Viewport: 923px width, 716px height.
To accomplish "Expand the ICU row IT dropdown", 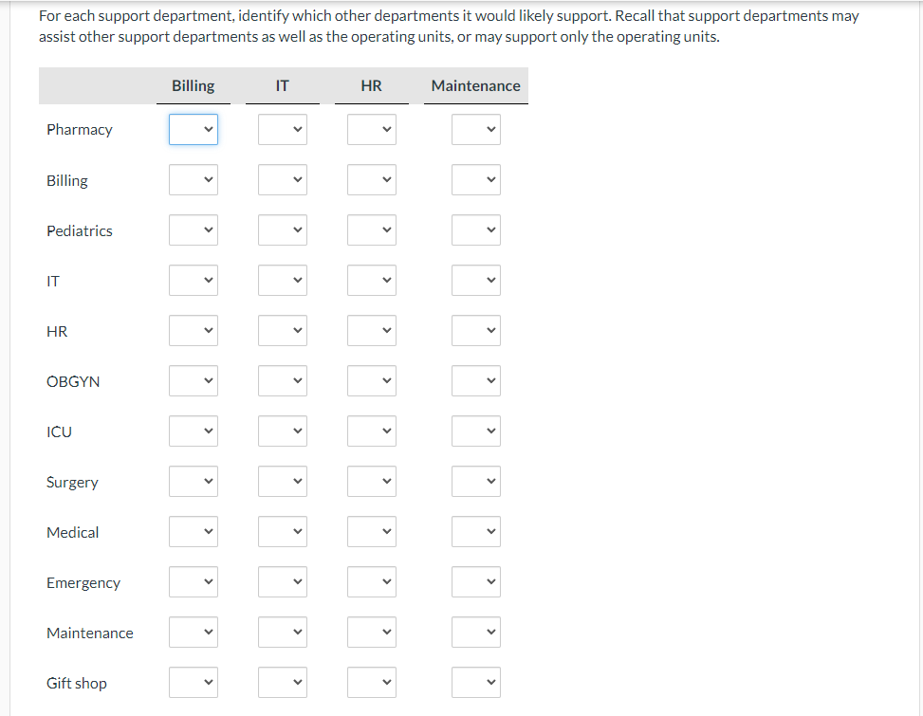I will point(283,431).
